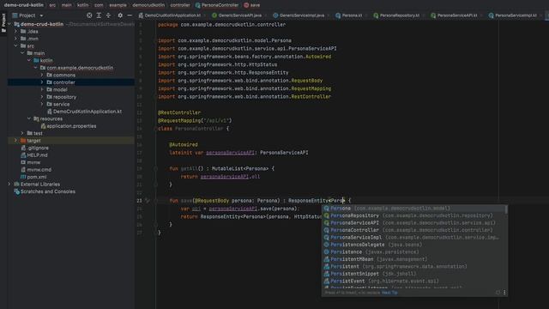Choose Persona completion suggestion
This screenshot has height=309, width=549.
(413, 209)
